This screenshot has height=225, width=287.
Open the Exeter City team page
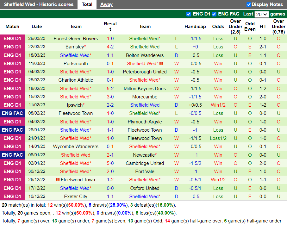pyautogui.click(x=76, y=196)
